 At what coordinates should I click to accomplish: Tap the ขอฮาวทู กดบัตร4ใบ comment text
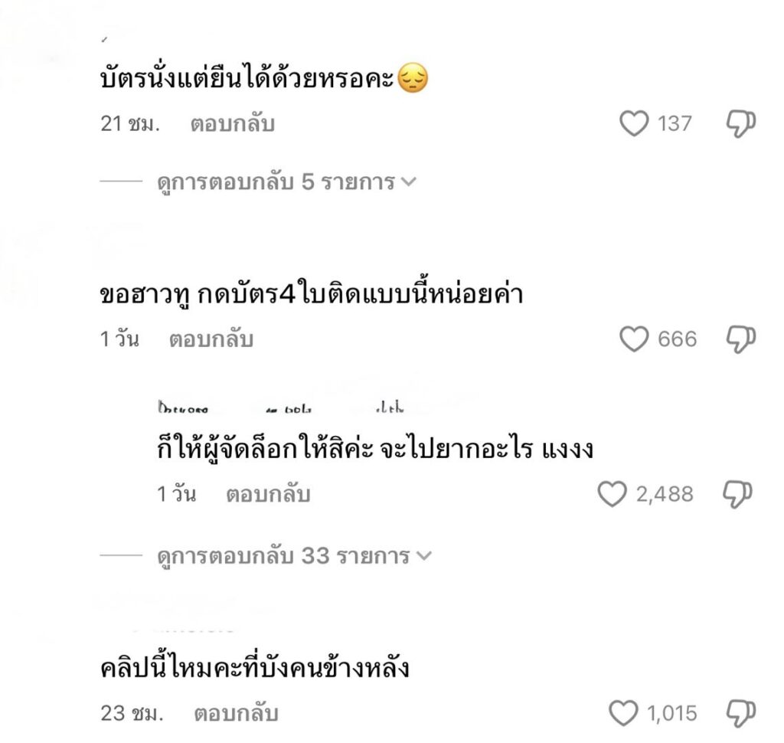[312, 295]
